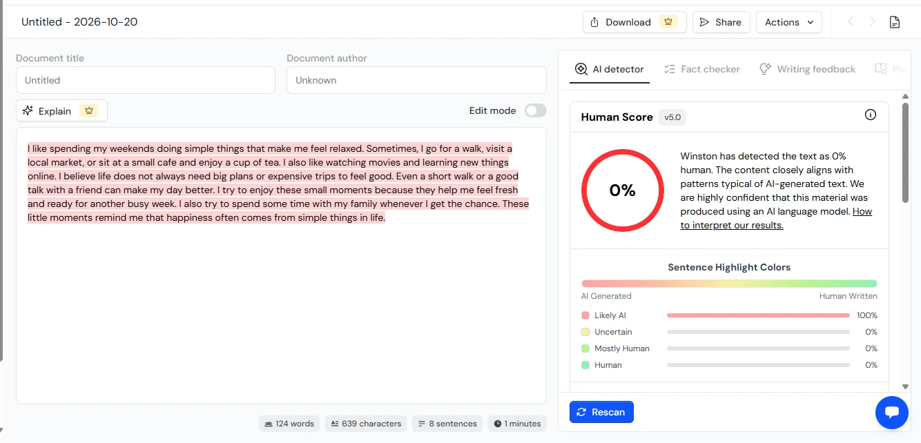Click the Writing feedback lightbulb icon
This screenshot has width=921, height=443.
[765, 69]
